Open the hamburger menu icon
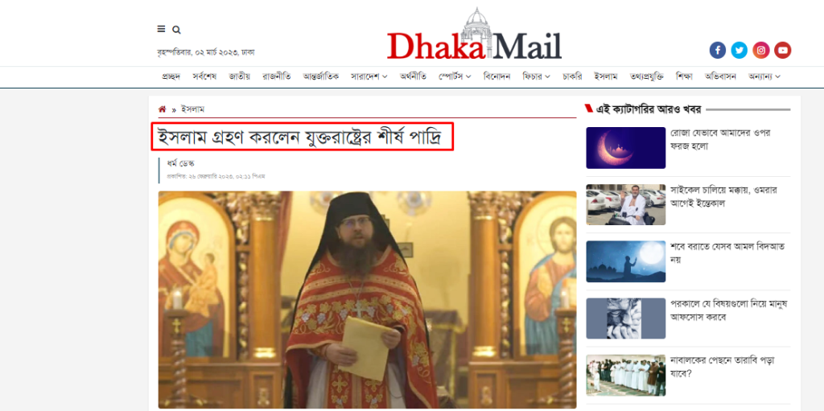 click(x=161, y=29)
